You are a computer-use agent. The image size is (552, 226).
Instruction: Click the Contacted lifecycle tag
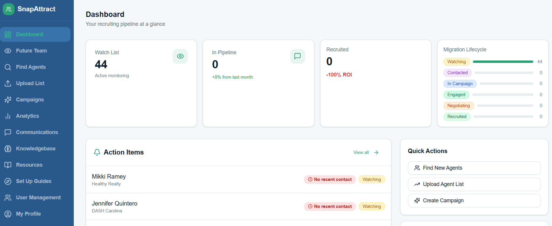point(457,73)
